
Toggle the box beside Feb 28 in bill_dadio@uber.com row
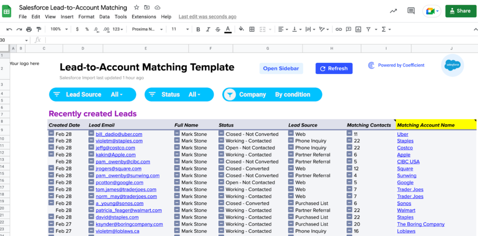51,133
